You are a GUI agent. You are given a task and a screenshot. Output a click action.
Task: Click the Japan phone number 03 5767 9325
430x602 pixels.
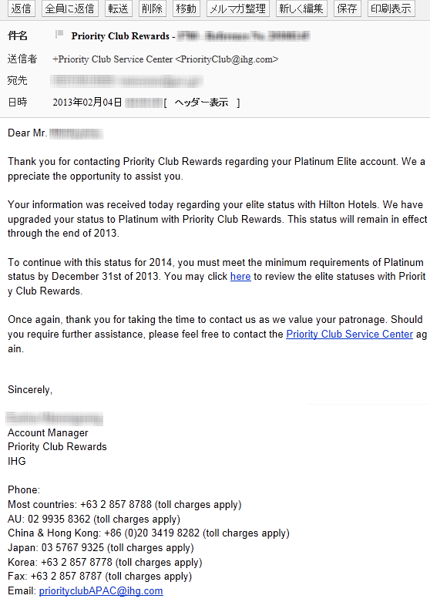[x=72, y=547]
